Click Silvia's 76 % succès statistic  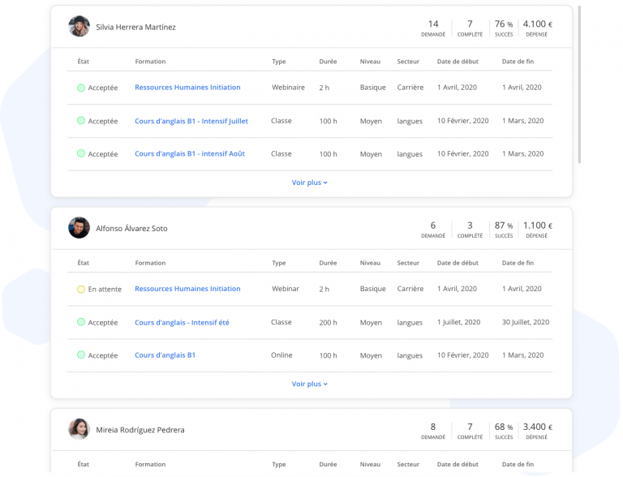504,28
